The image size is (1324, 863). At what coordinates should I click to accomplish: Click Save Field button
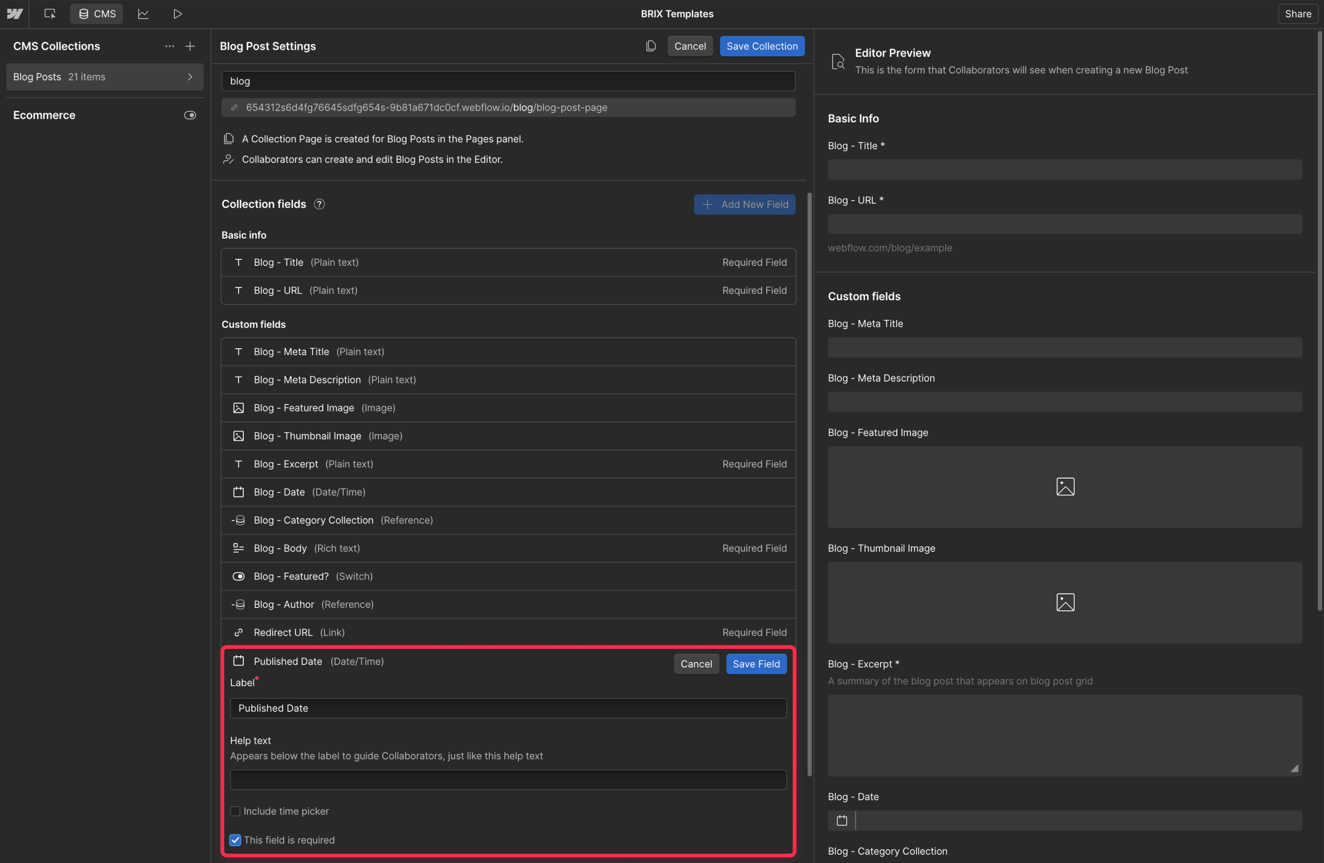(756, 664)
